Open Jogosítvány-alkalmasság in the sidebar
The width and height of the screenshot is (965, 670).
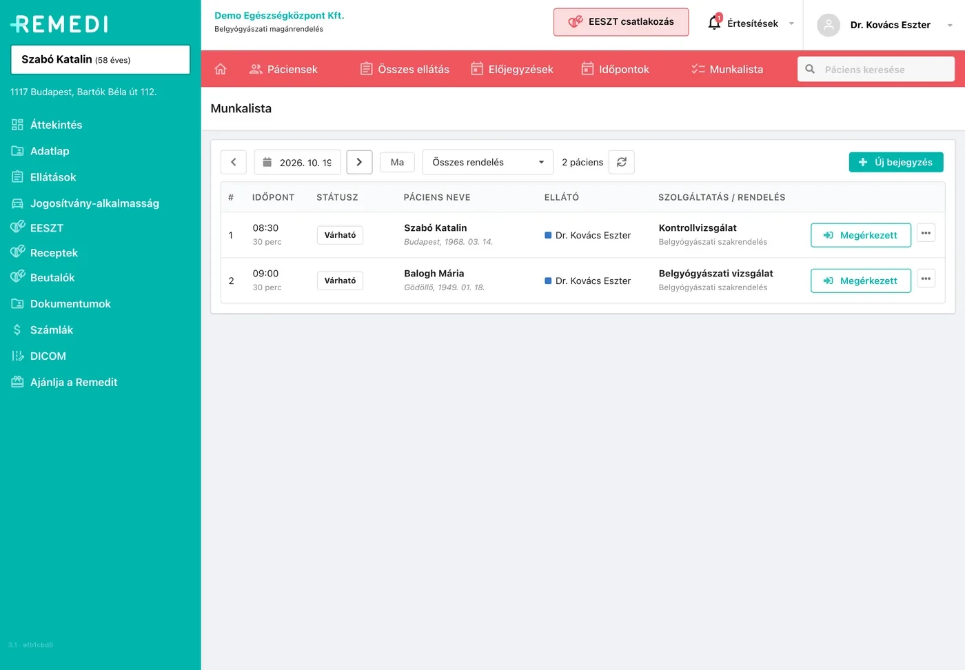pos(85,203)
